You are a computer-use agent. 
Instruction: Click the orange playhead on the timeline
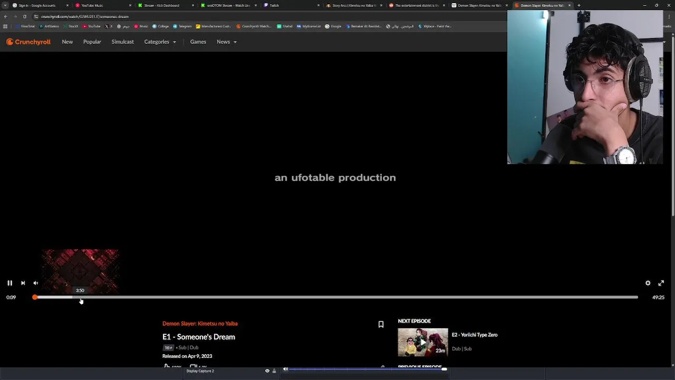point(35,298)
